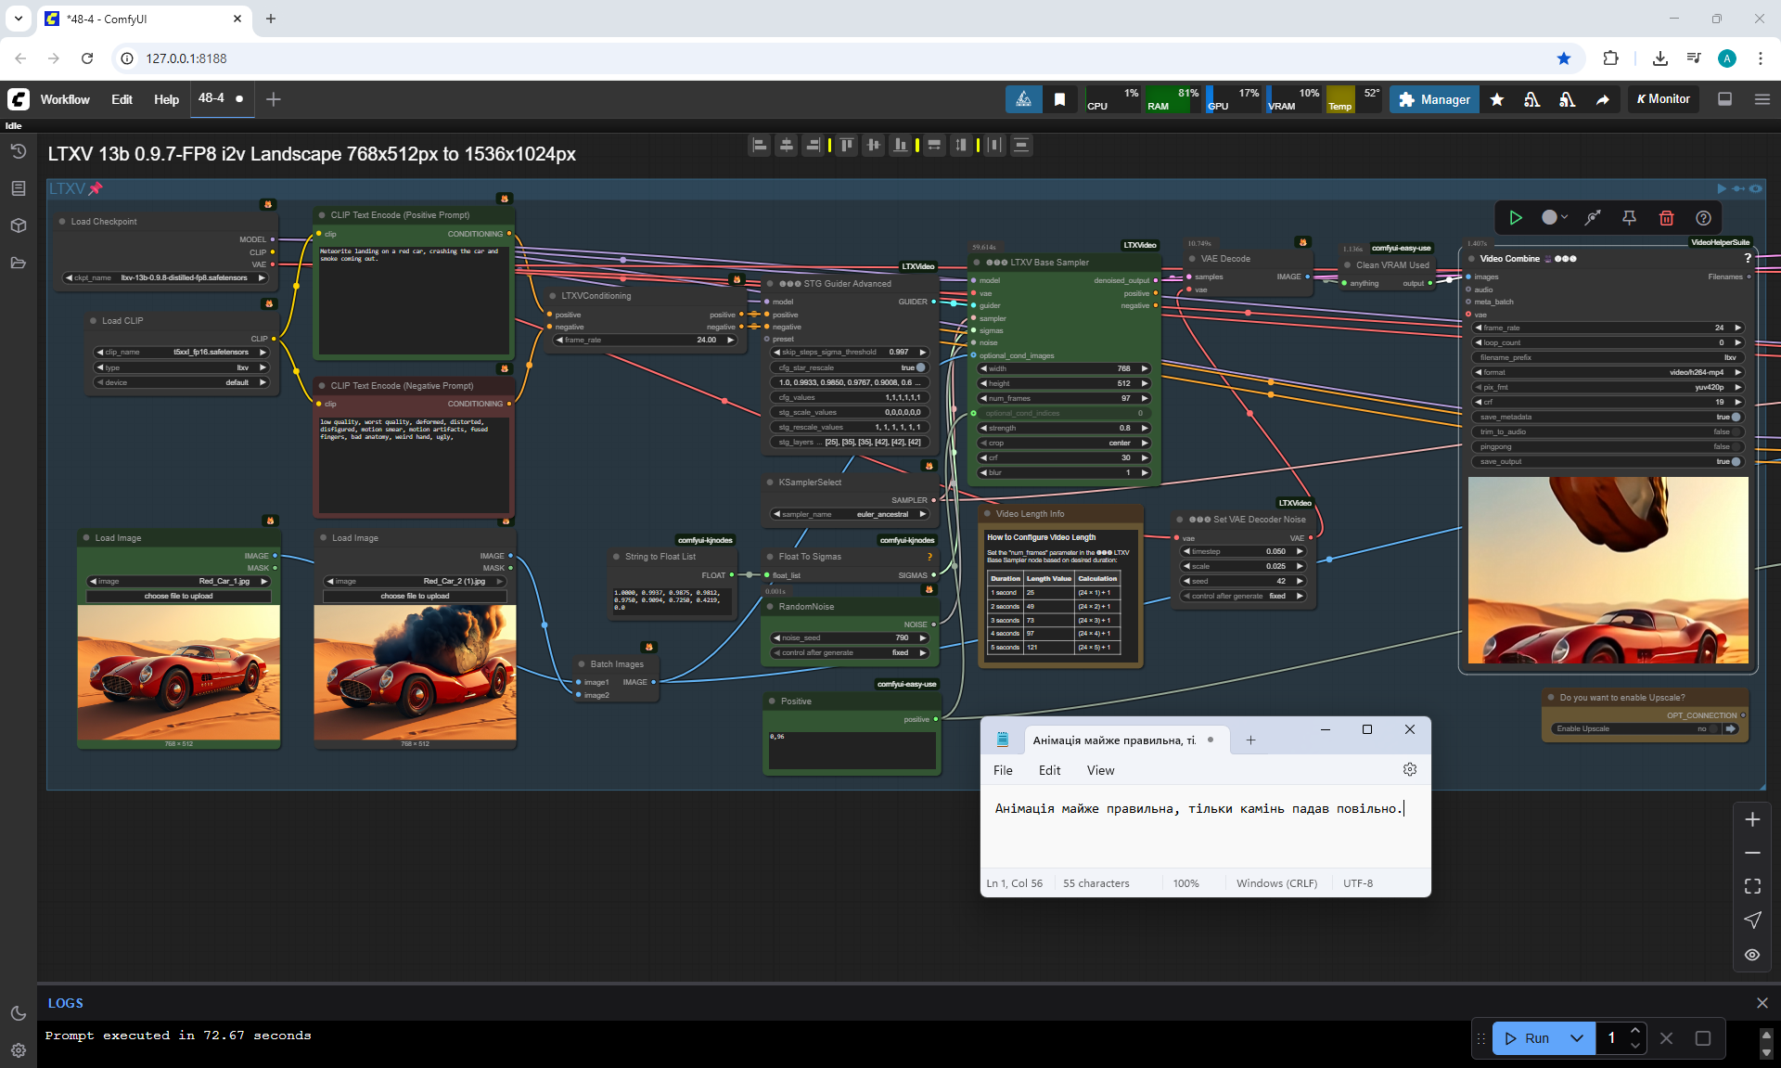Screen dimensions: 1781x1068
Task: Open the Node Library cube icon
Action: point(18,225)
